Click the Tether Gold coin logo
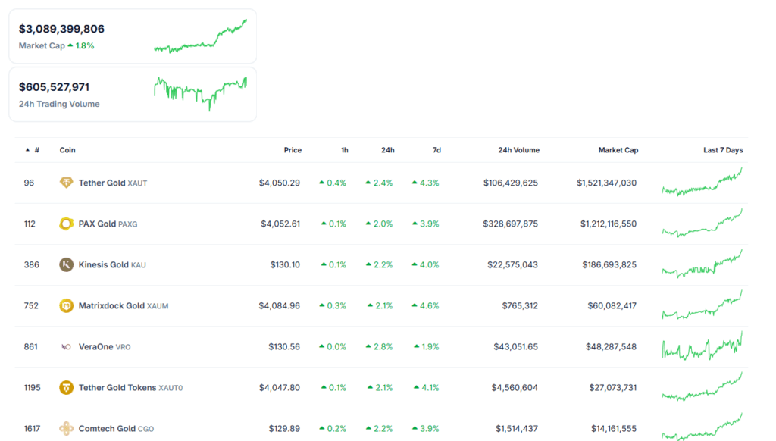This screenshot has height=441, width=776. point(67,183)
